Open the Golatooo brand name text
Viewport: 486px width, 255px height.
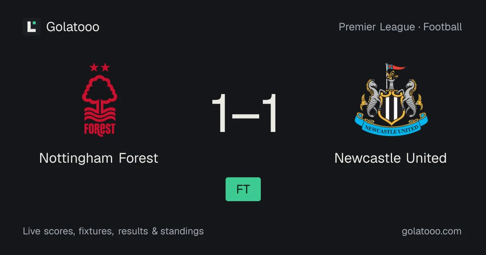coord(73,27)
